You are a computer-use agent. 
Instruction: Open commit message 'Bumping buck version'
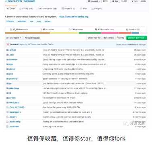tap(53, 126)
